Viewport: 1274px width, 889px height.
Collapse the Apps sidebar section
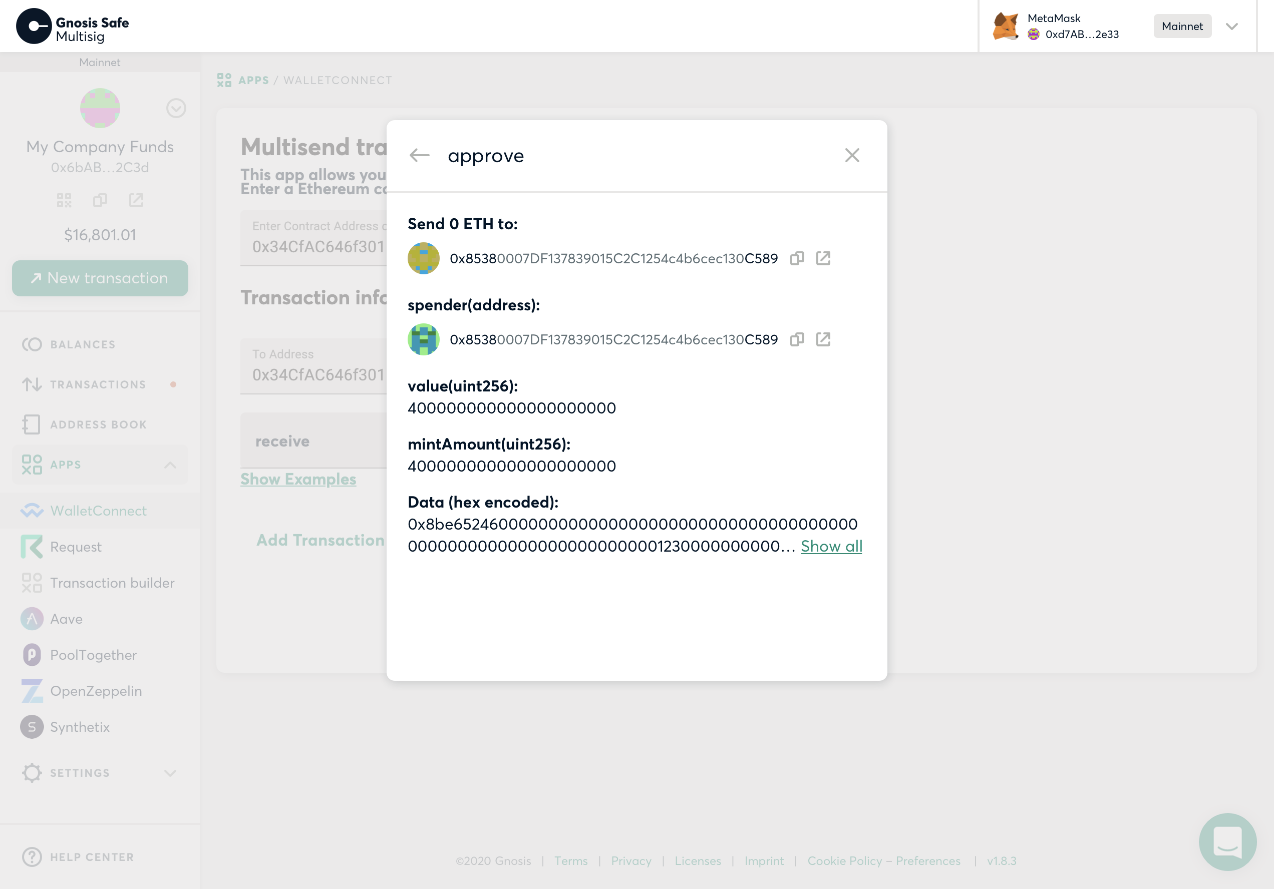[x=170, y=465]
